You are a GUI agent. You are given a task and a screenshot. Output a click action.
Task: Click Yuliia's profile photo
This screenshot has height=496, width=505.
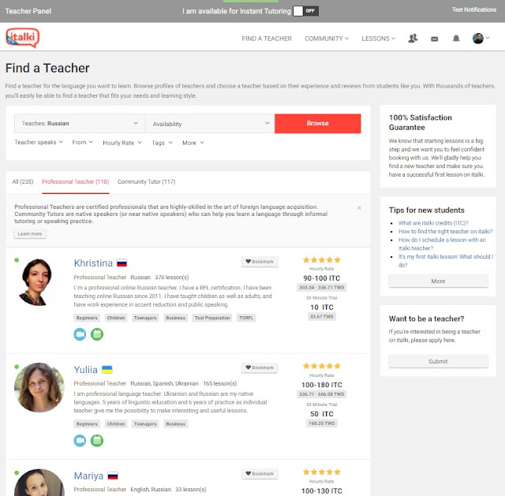[x=39, y=387]
